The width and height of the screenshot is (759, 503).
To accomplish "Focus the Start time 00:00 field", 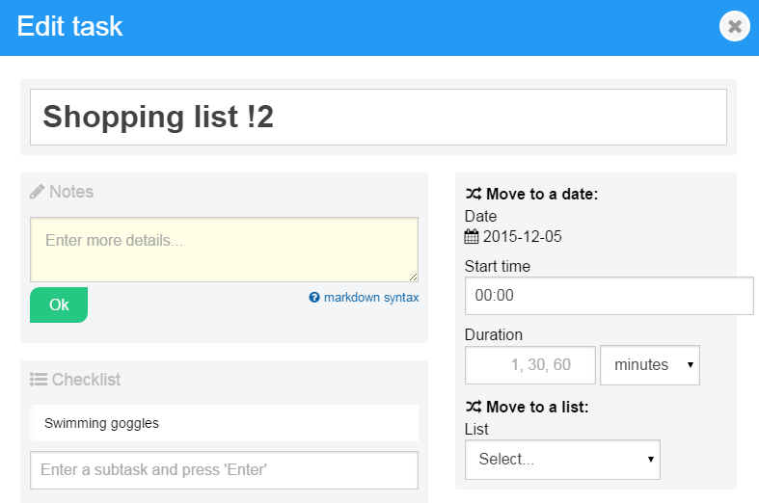I will pos(609,296).
